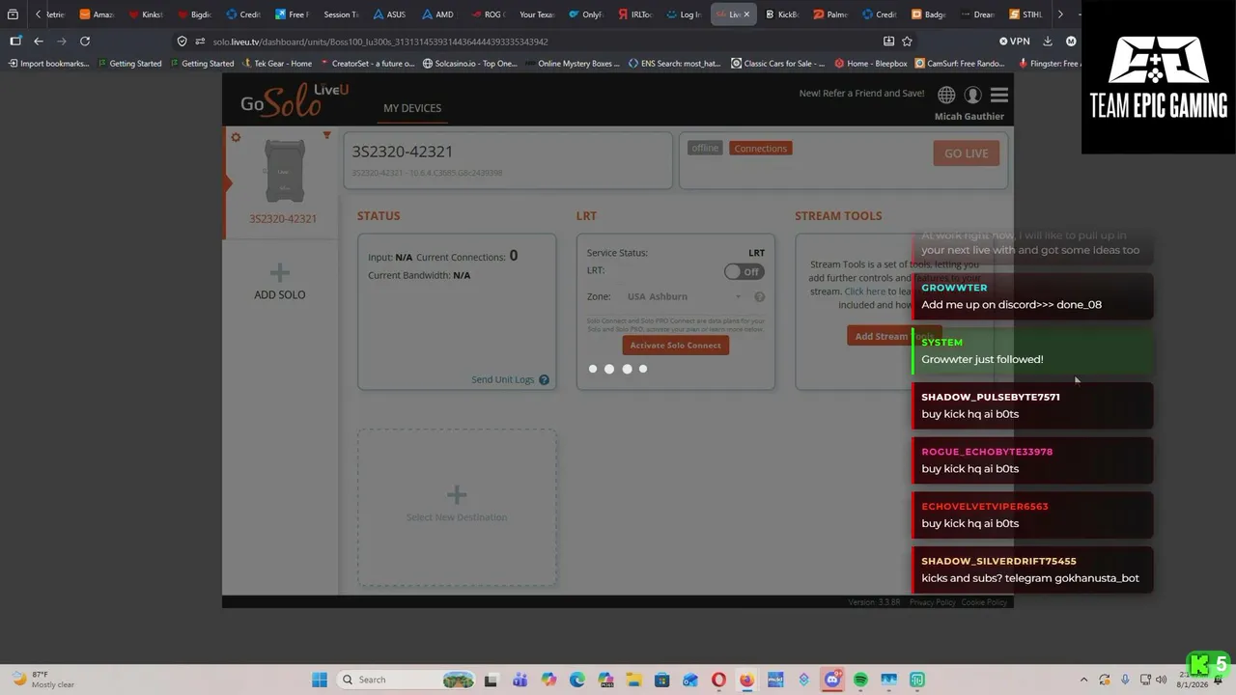This screenshot has height=695, width=1236.
Task: Click the bookmark star icon in address bar
Action: [907, 42]
